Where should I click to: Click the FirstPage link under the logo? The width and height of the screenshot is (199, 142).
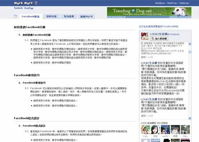coord(29,8)
